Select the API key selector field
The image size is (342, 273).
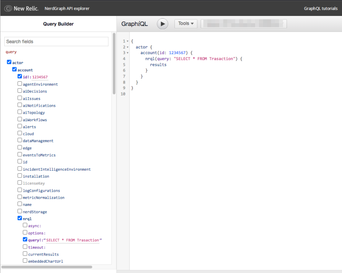click(x=243, y=24)
